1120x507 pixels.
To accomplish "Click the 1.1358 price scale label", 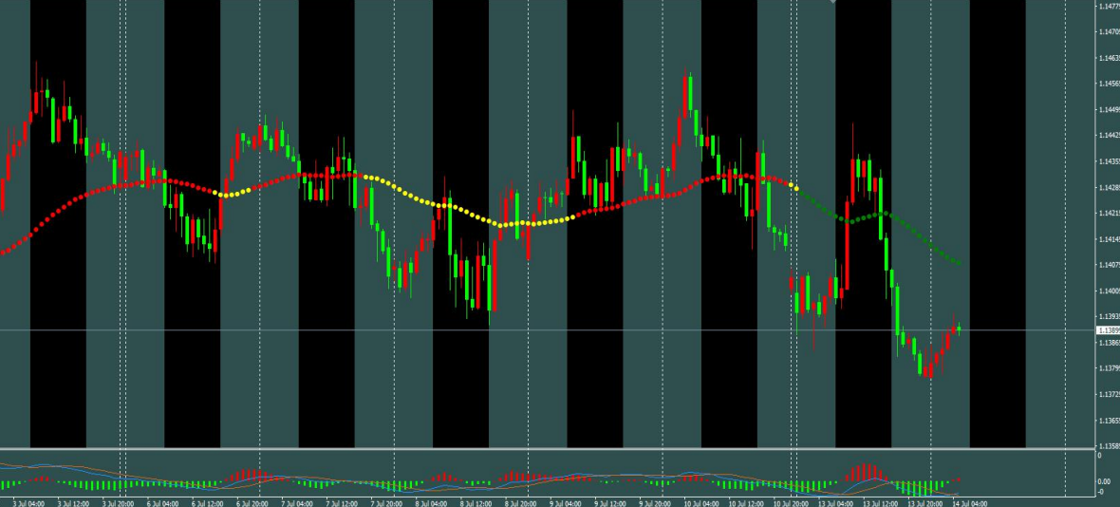I will (1110, 446).
